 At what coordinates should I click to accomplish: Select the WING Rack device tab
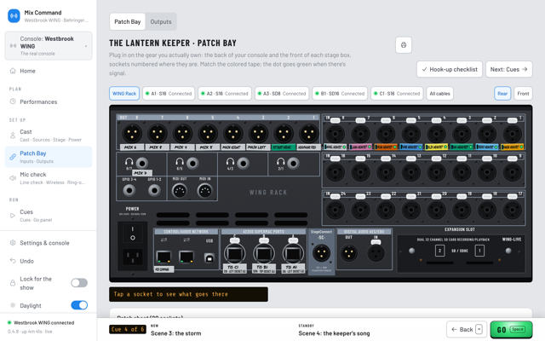(124, 93)
